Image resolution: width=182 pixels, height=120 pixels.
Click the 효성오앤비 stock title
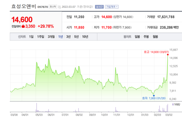[24, 6]
